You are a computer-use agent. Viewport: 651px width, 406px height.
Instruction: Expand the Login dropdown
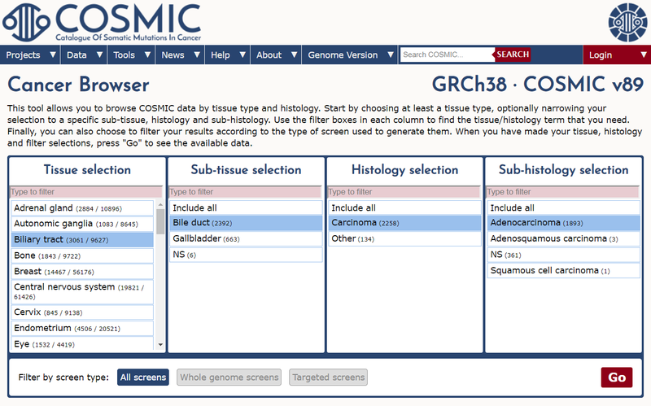(x=616, y=55)
